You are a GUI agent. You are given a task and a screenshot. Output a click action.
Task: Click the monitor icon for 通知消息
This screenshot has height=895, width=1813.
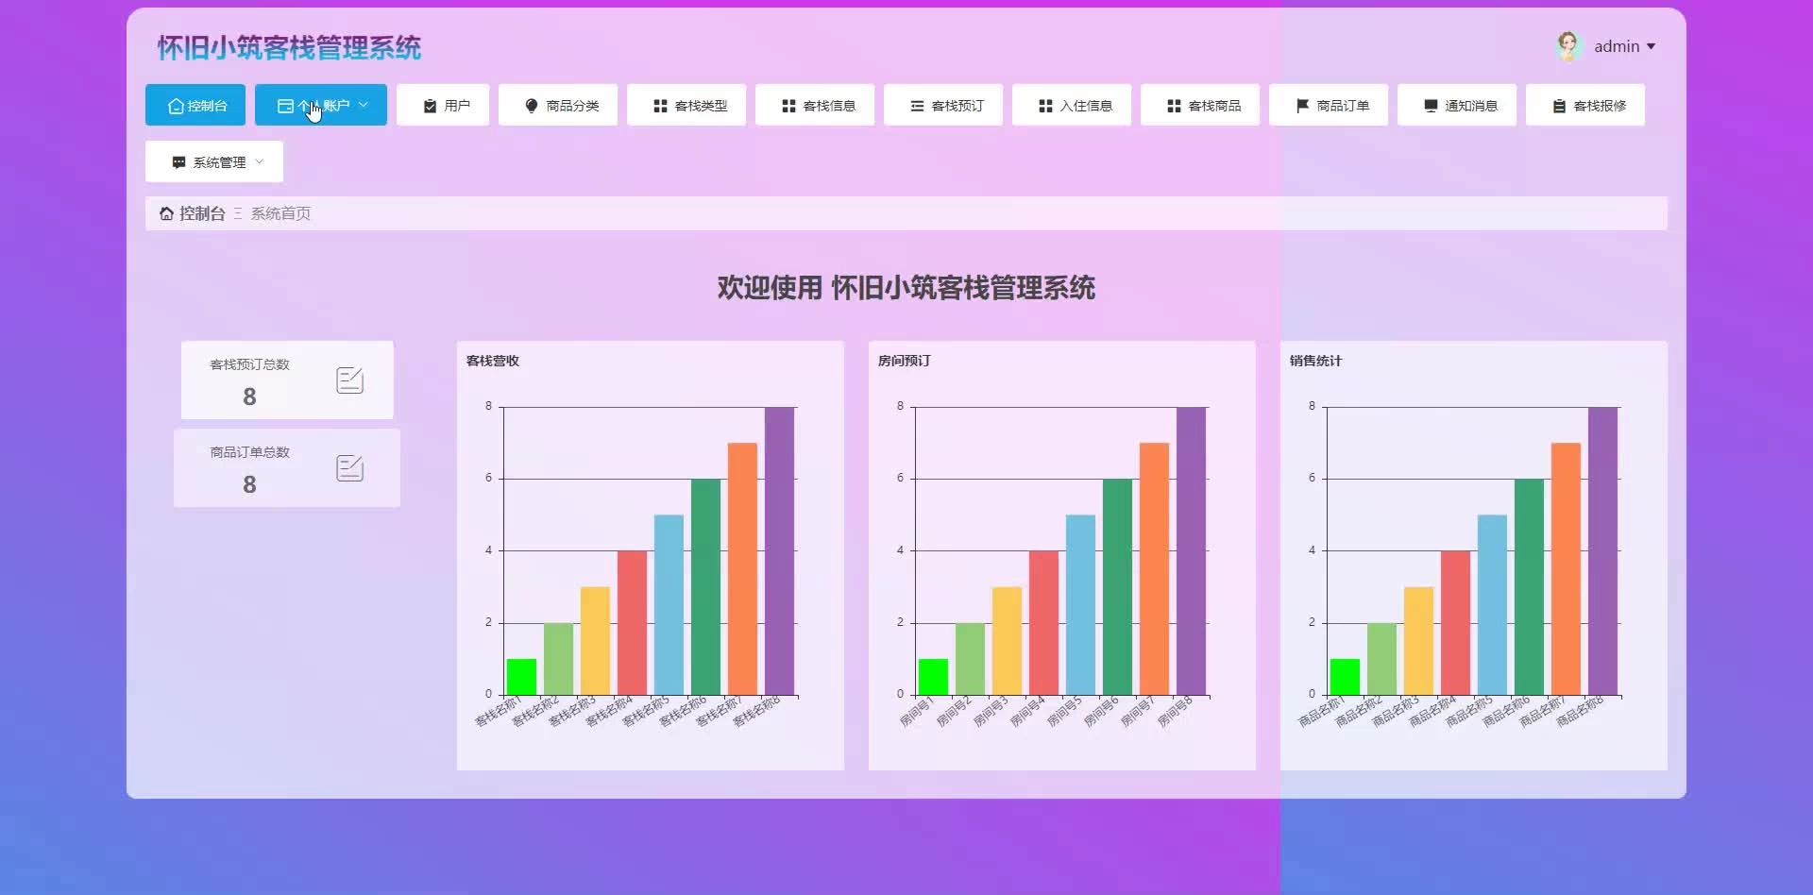coord(1431,106)
